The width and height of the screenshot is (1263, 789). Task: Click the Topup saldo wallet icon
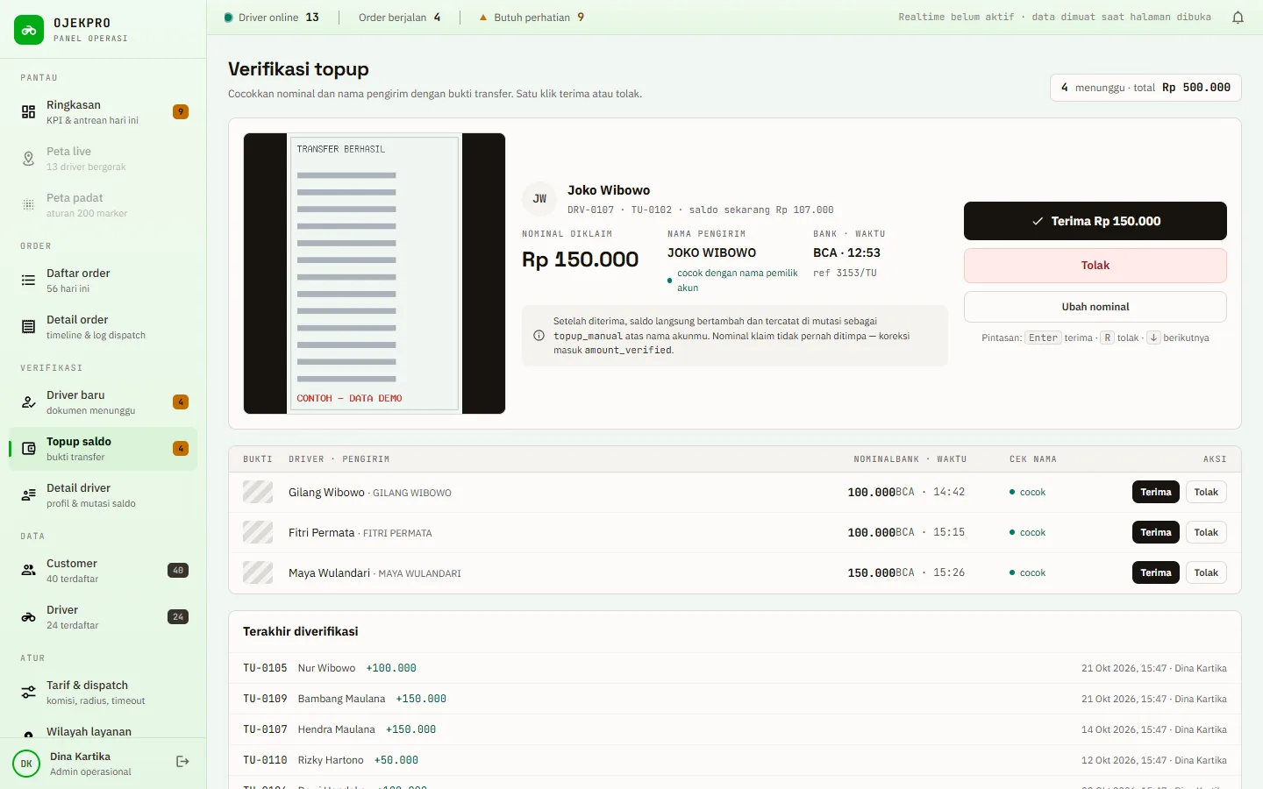(x=29, y=449)
